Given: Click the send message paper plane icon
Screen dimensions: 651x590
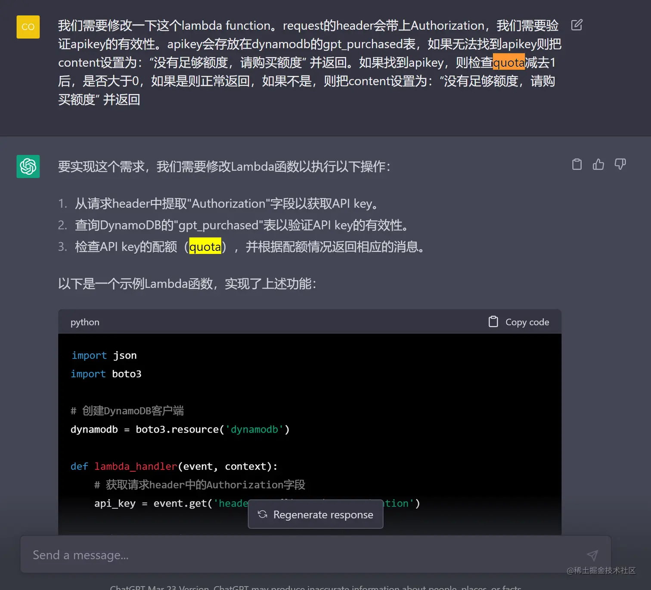Looking at the screenshot, I should (x=592, y=555).
